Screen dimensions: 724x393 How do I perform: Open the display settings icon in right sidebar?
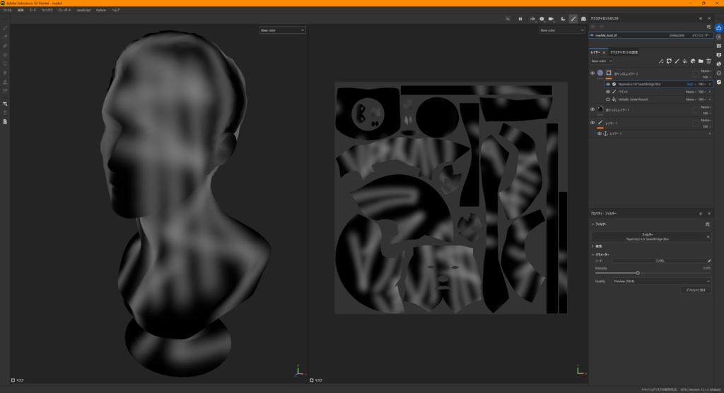tap(719, 55)
